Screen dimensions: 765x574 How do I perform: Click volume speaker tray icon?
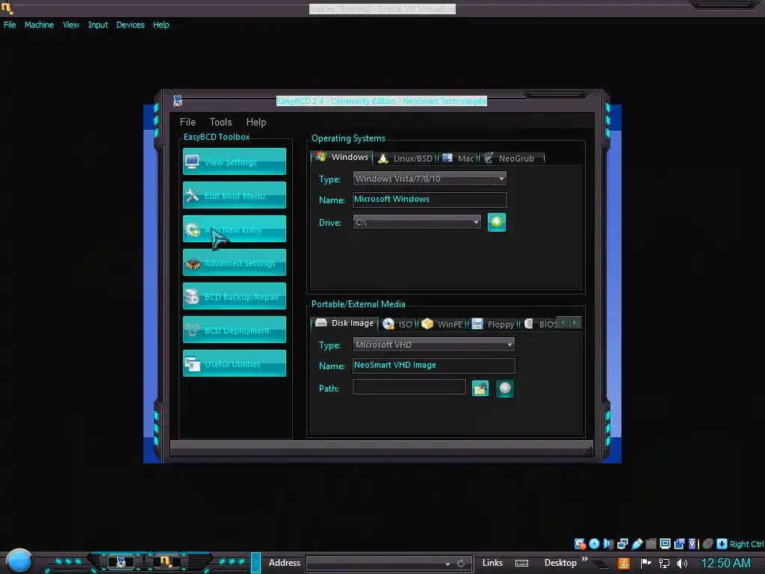[x=682, y=564]
